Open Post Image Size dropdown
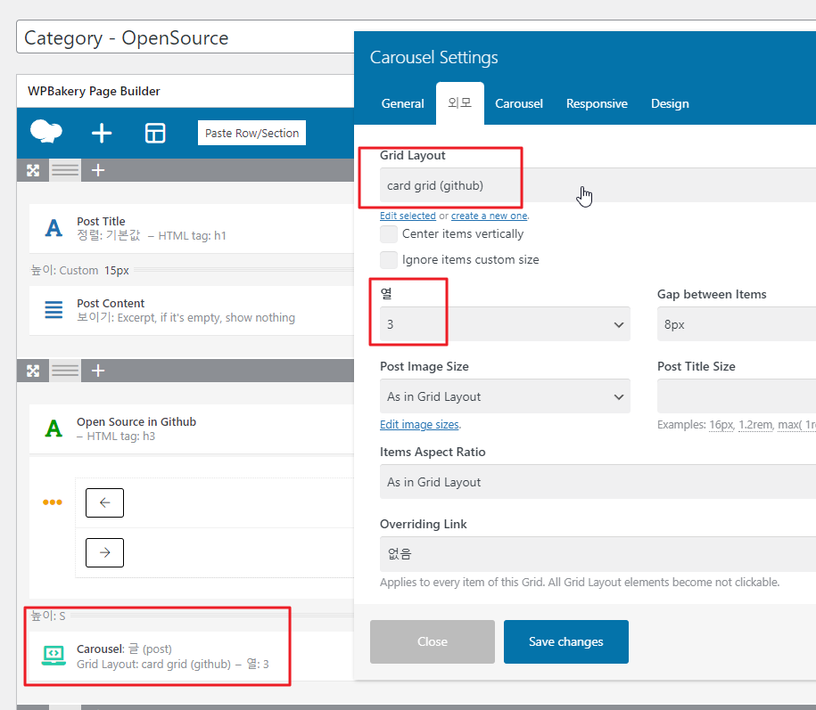The height and width of the screenshot is (710, 816). coord(505,396)
